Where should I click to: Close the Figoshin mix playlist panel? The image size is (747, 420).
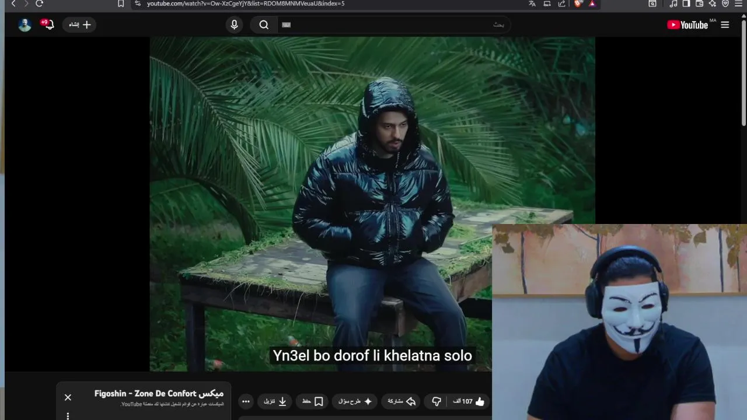point(68,397)
